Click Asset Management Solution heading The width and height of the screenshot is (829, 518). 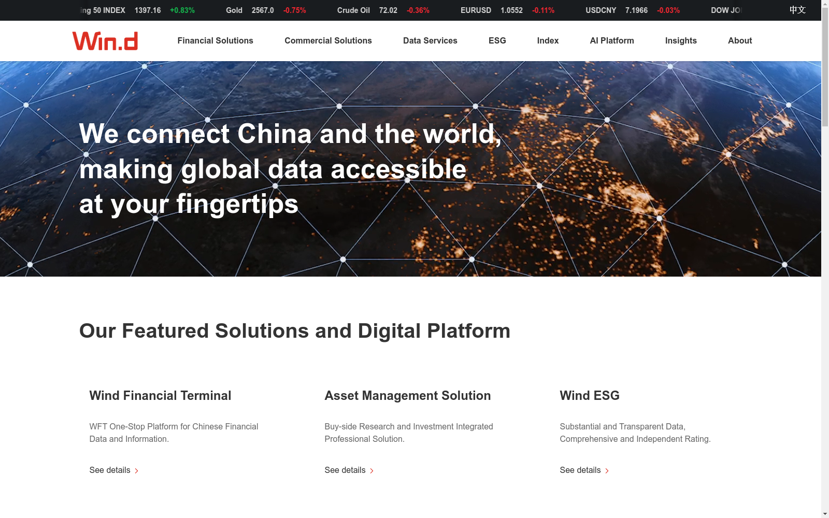[408, 396]
